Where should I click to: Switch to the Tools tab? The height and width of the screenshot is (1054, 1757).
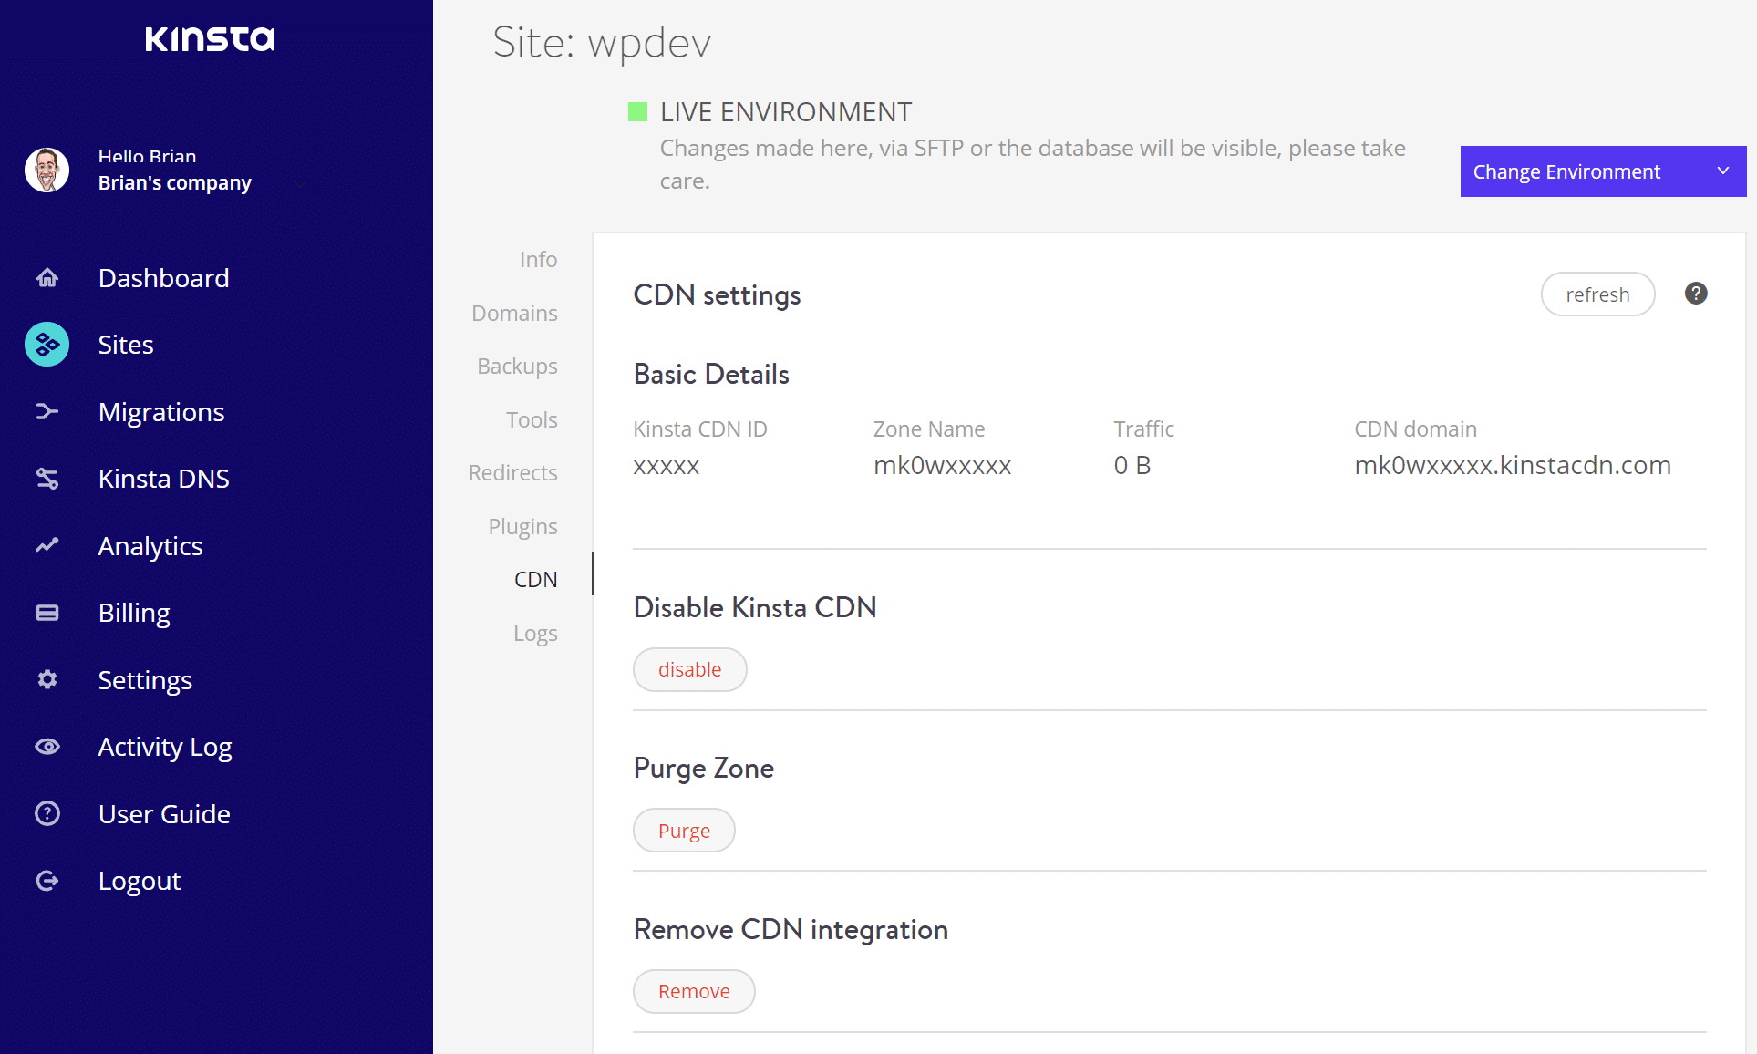pyautogui.click(x=532, y=419)
